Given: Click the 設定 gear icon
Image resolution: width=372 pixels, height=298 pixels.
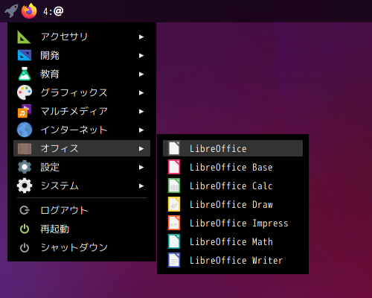Looking at the screenshot, I should (25, 167).
